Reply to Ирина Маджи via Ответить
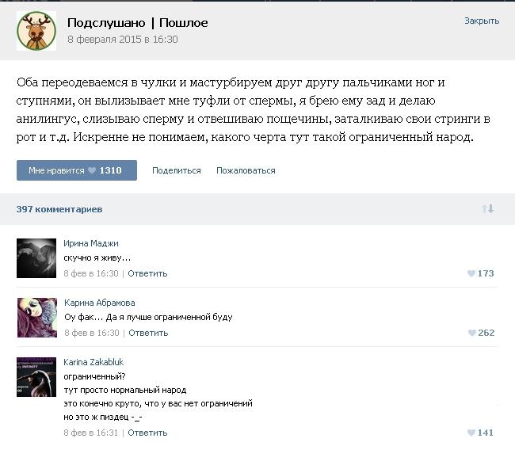 point(147,273)
